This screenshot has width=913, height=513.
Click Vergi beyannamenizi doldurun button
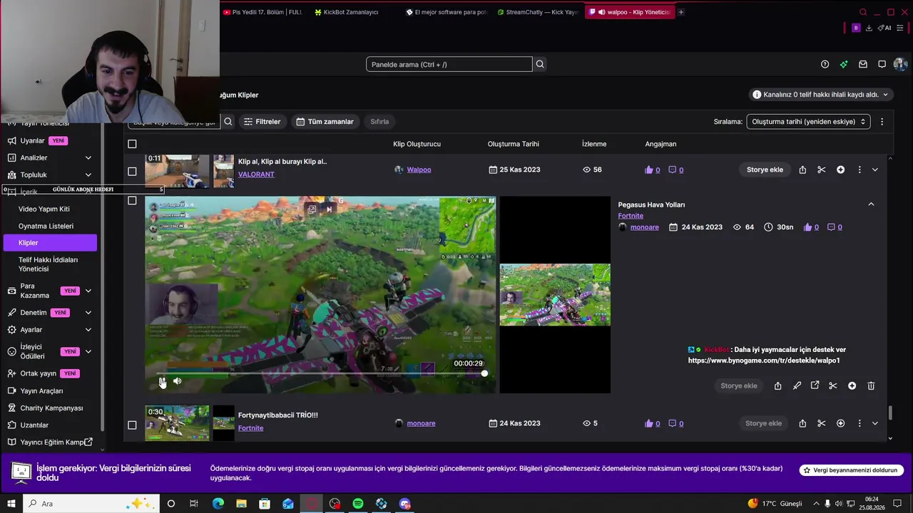pos(851,470)
